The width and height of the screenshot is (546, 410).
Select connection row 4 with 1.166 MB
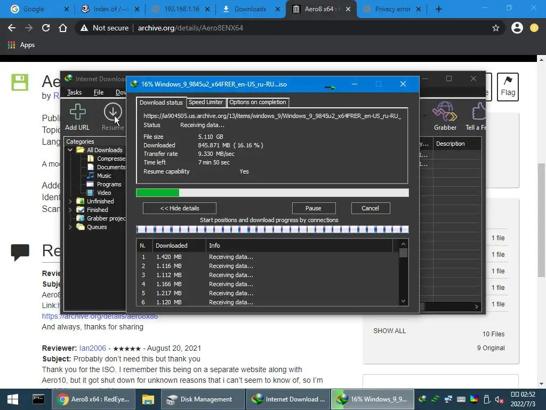tap(268, 284)
